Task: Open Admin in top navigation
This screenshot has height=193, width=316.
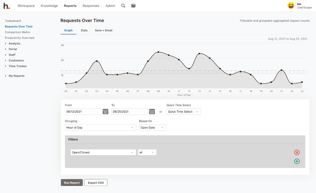Action: pos(110,6)
